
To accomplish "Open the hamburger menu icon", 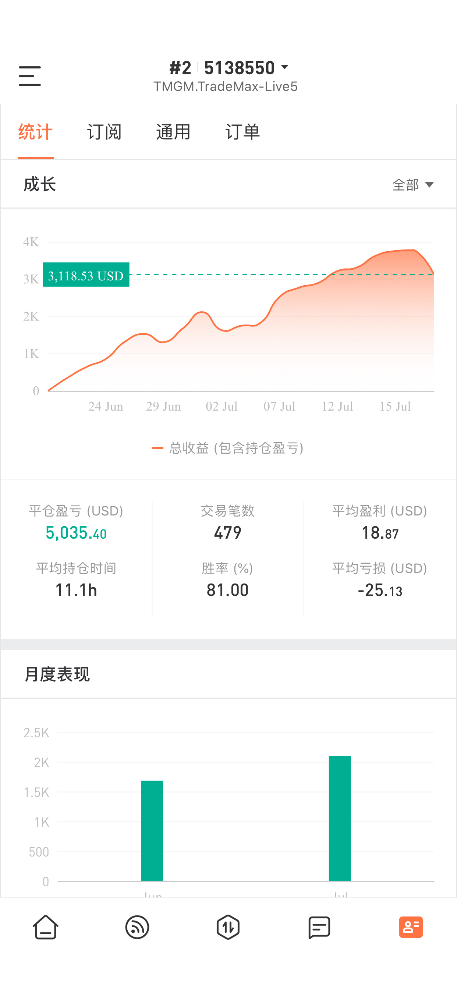I will pos(29,76).
